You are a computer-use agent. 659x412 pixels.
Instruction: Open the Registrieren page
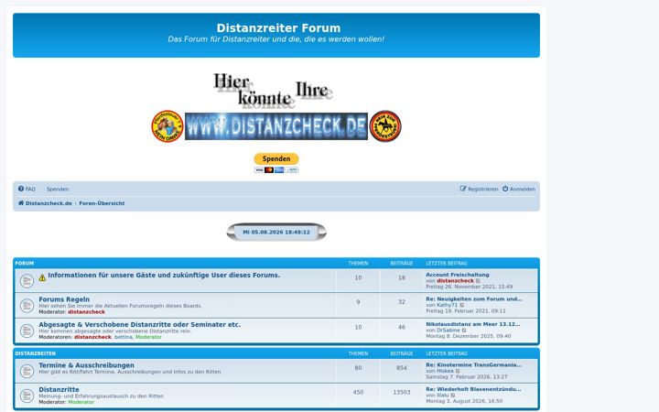479,190
